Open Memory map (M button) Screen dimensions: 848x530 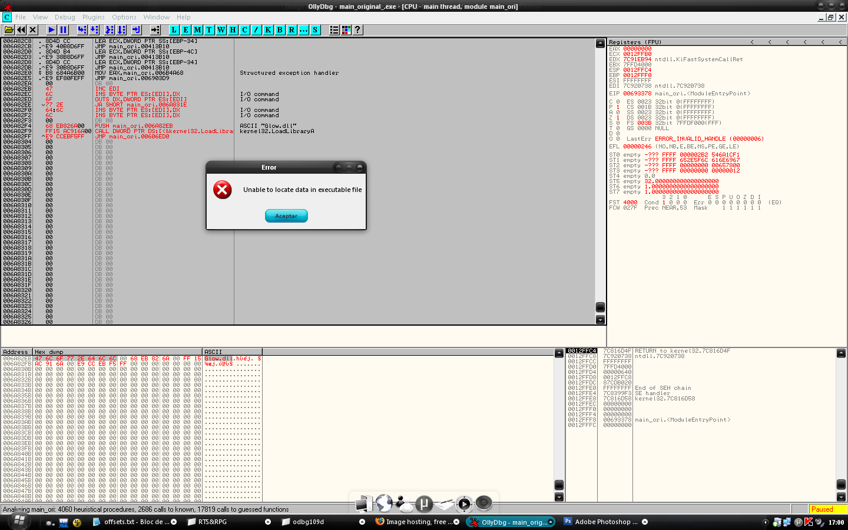tap(197, 29)
